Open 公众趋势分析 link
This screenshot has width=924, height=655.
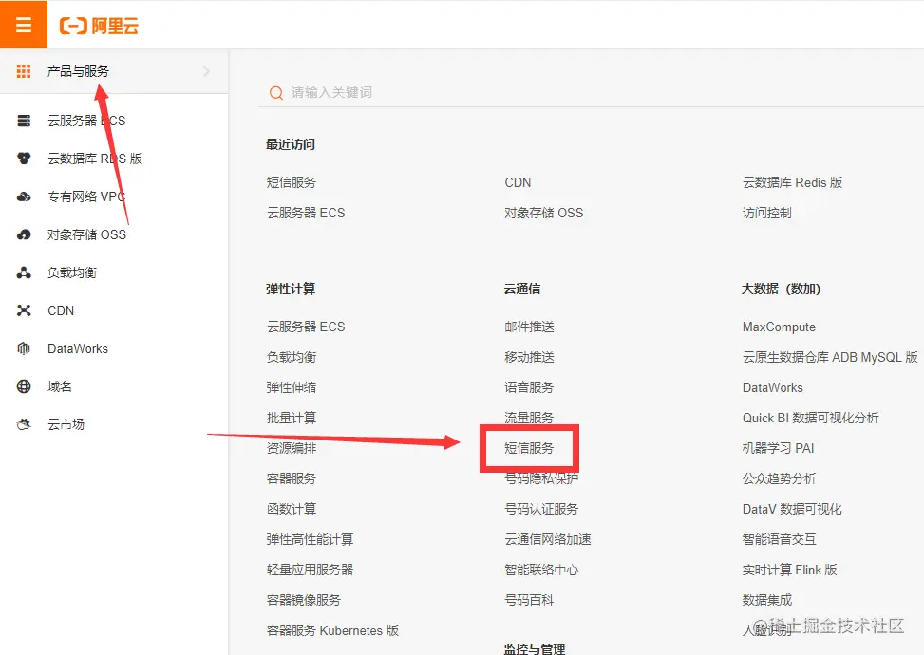pos(779,478)
